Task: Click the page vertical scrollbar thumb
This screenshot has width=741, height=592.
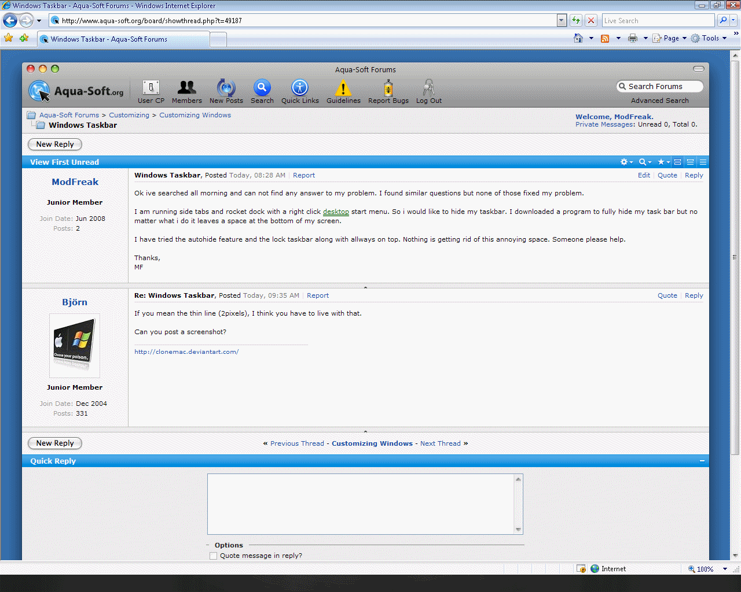Action: pos(735,257)
